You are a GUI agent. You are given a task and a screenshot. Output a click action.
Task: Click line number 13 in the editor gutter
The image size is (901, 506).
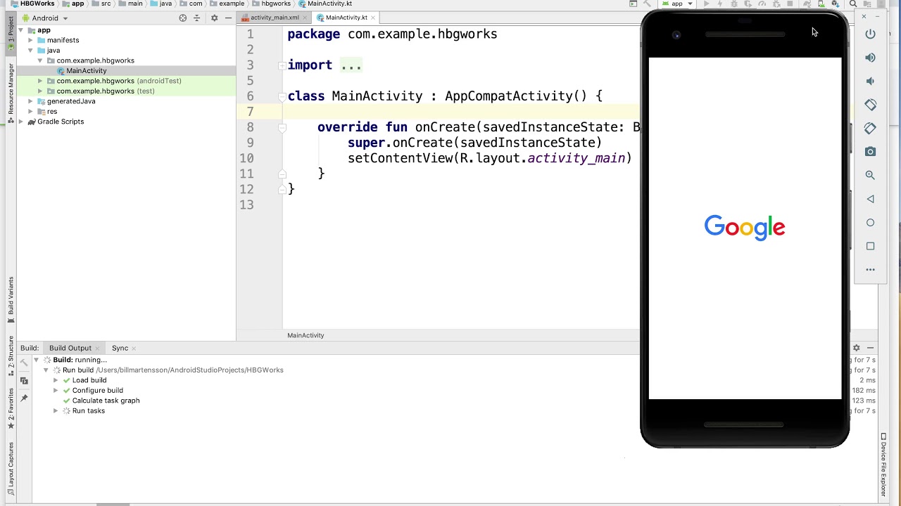tap(246, 205)
